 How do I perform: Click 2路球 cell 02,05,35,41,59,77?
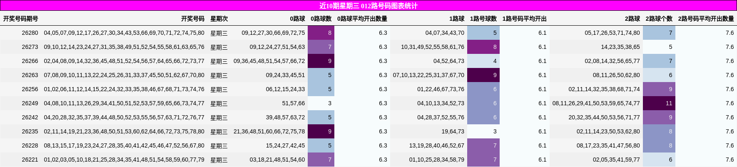coord(616,160)
